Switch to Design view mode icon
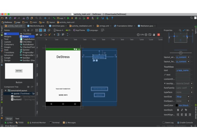 pyautogui.click(x=37, y=30)
